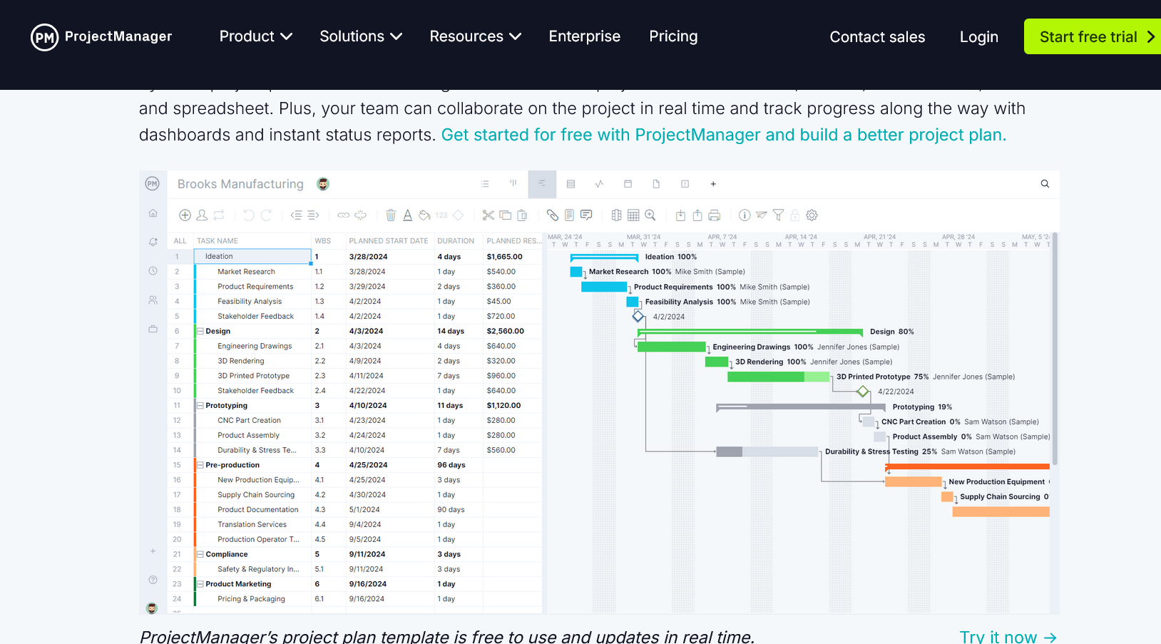Screen dimensions: 1161x644
Task: Click the copy icon in toolbar
Action: point(506,215)
